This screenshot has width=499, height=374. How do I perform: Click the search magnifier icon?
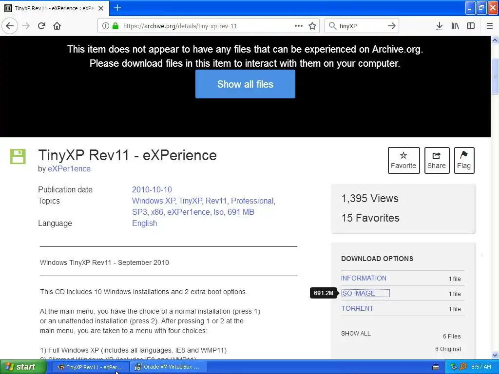click(x=332, y=26)
